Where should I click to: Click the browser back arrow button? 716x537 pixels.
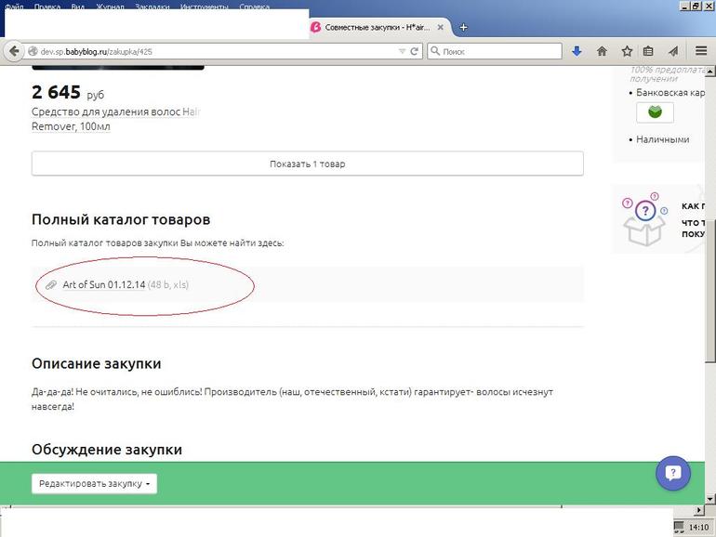pyautogui.click(x=13, y=51)
